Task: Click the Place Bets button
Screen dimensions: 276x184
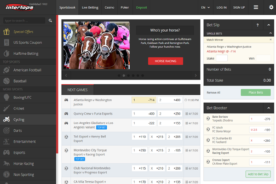Action: (256, 92)
